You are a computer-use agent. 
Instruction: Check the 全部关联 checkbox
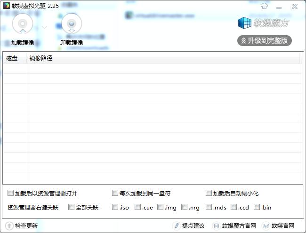coord(71,207)
